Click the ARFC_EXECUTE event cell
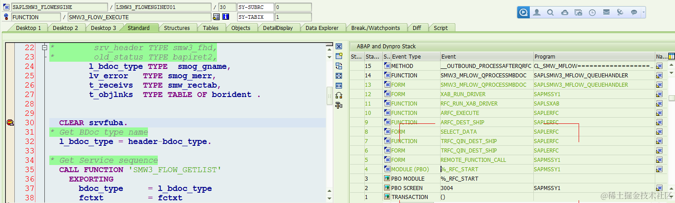 [x=486, y=113]
